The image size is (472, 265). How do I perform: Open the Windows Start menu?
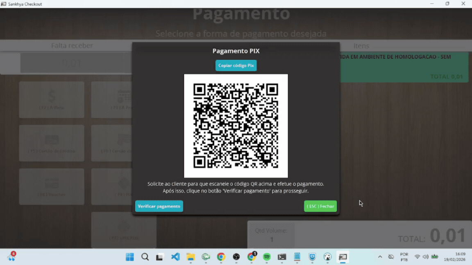(x=130, y=257)
